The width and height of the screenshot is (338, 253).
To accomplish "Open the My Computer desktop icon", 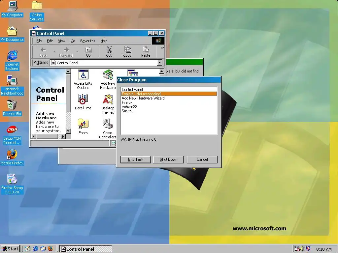I will pyautogui.click(x=12, y=9).
